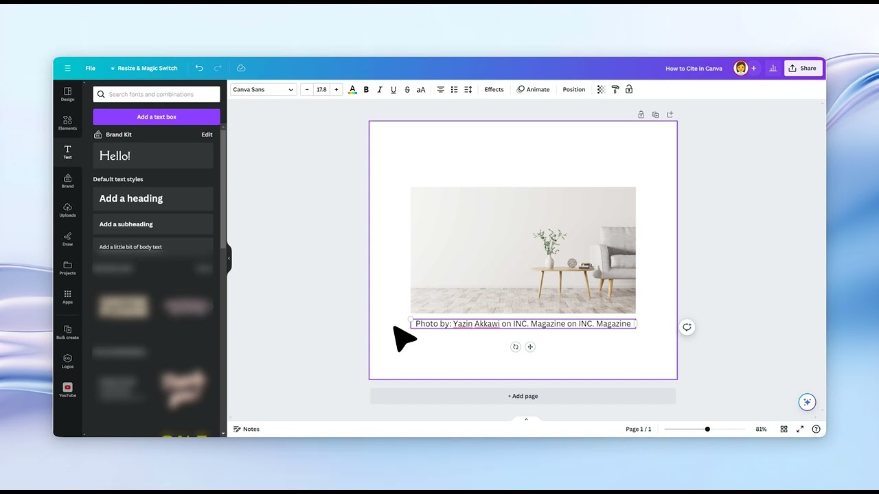Click Add a text box button

pyautogui.click(x=157, y=117)
